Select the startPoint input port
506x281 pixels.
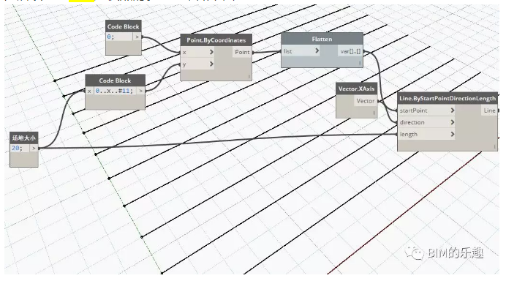point(426,110)
